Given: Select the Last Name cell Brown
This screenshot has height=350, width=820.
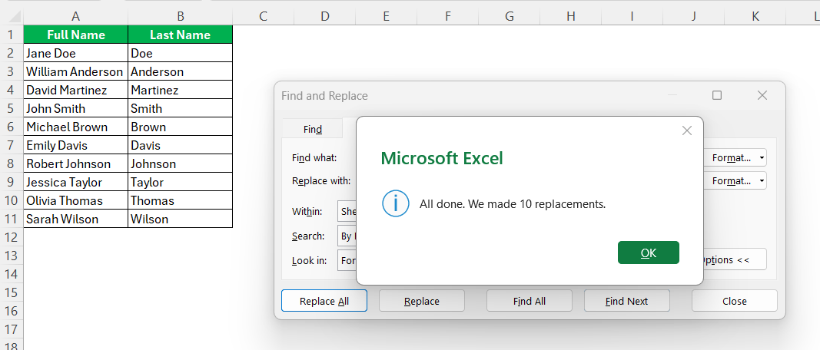Looking at the screenshot, I should (x=181, y=127).
